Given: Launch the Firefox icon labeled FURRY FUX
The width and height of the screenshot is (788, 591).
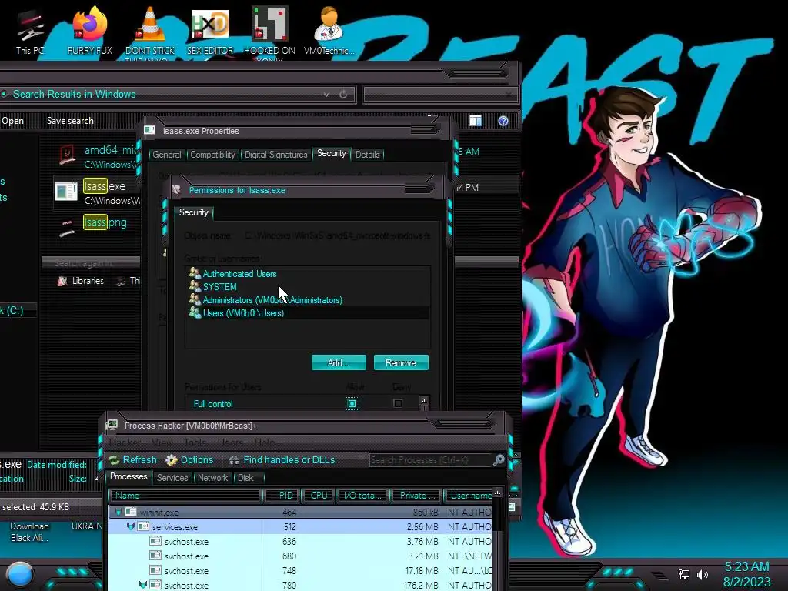Looking at the screenshot, I should pos(90,24).
